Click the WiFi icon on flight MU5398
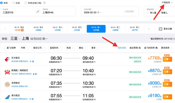Screen dimensions: 175x103 (30, 62)
